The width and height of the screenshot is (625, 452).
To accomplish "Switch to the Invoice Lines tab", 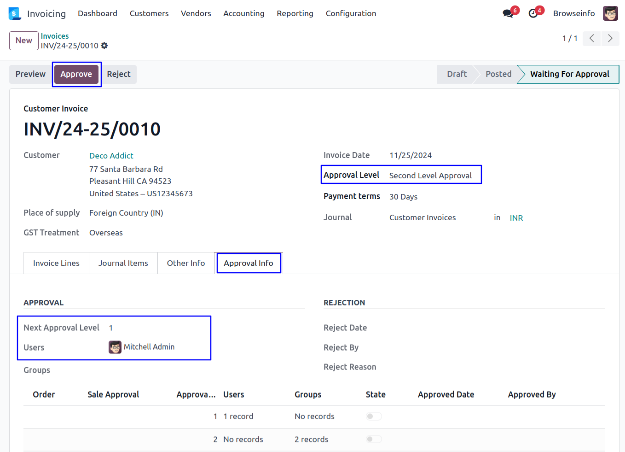I will coord(56,263).
